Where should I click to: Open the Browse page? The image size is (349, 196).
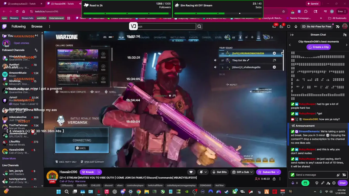[x=37, y=26]
